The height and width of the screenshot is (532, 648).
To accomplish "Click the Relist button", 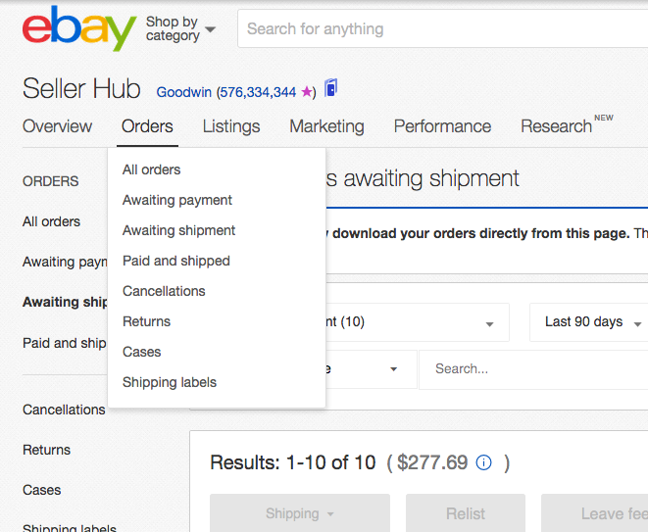I will tap(466, 513).
